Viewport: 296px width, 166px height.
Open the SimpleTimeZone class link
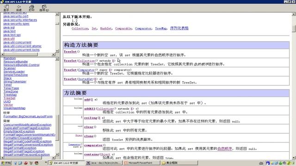[16, 75]
